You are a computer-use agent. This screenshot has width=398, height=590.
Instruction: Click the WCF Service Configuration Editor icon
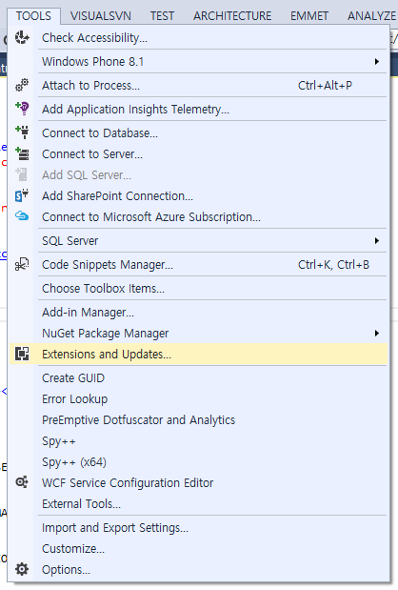point(22,482)
